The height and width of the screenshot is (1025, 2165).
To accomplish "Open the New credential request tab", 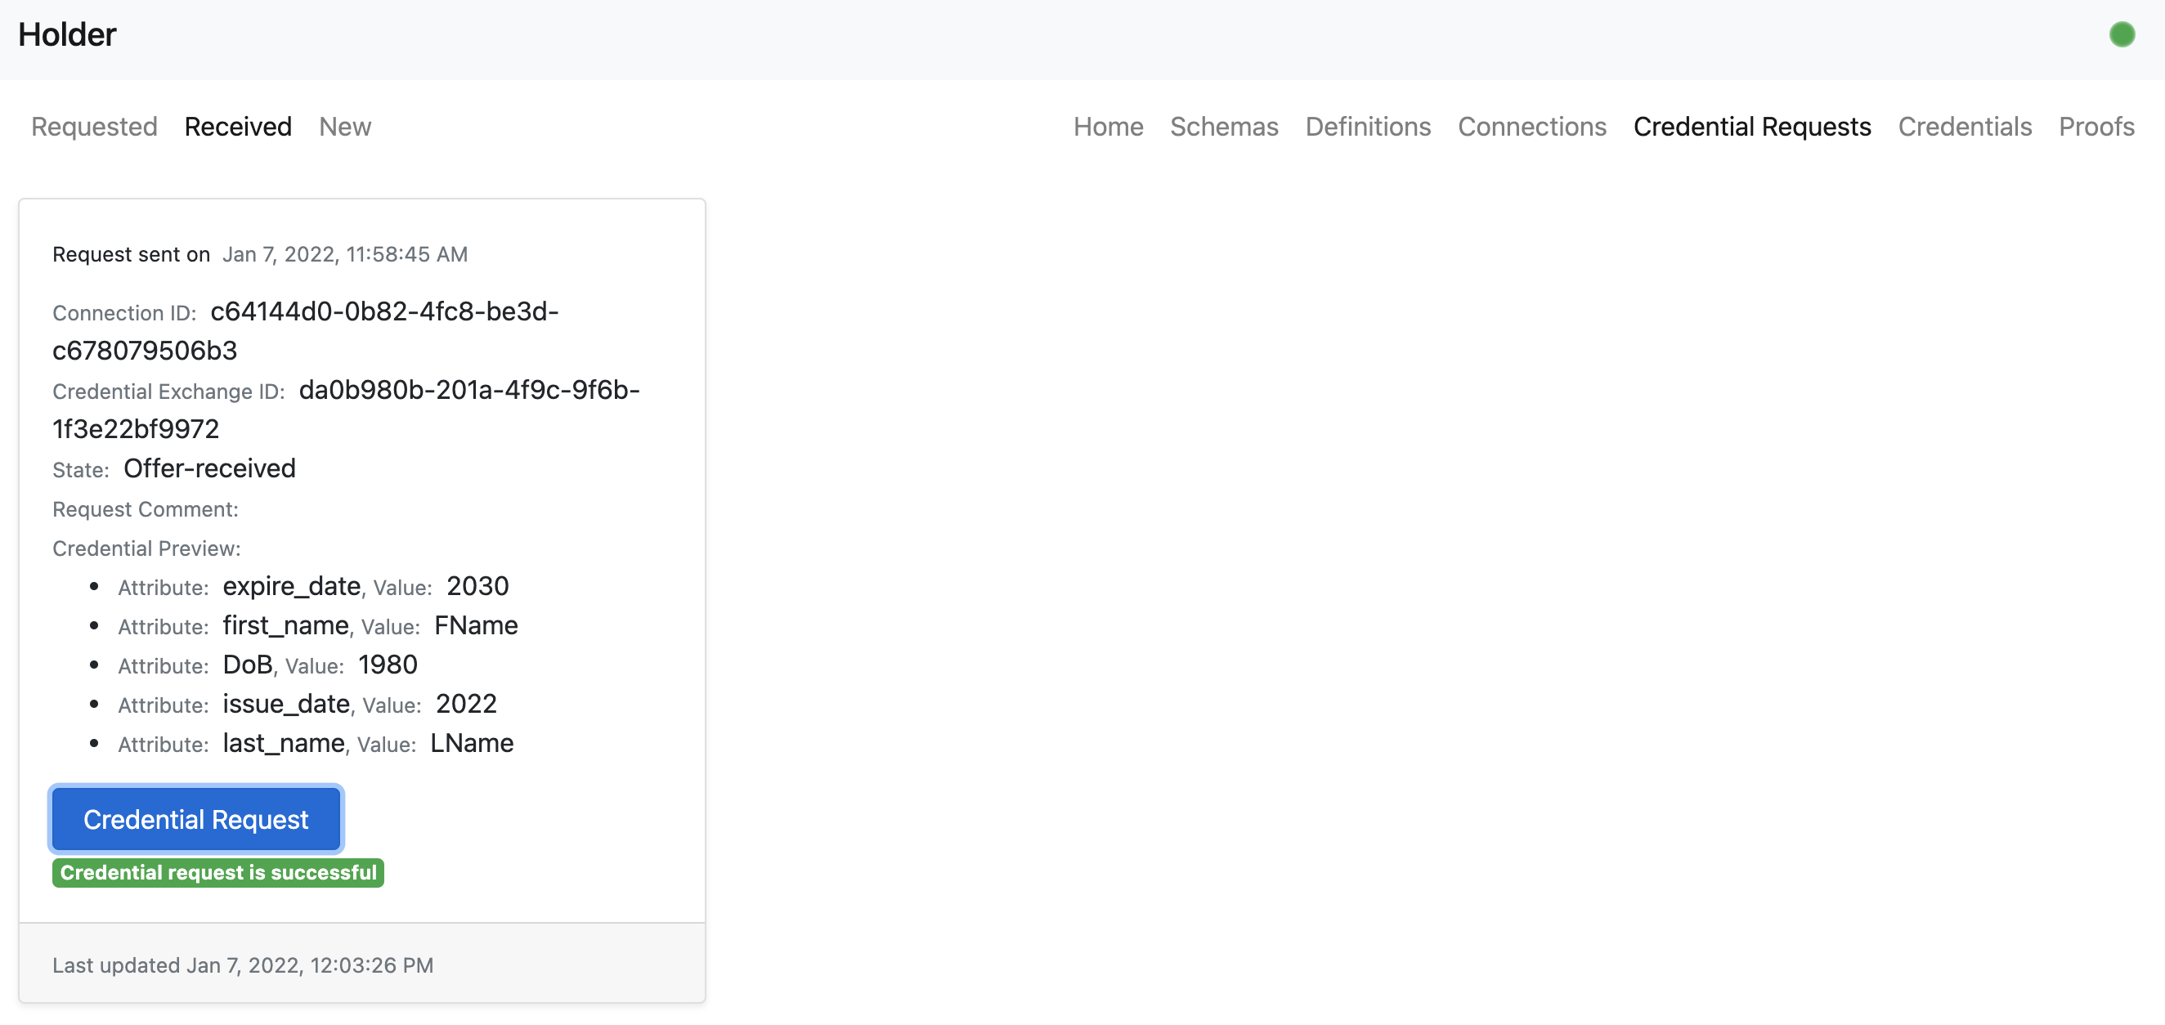I will [344, 127].
